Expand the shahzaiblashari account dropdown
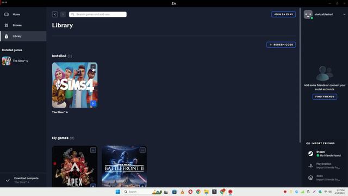This screenshot has width=348, height=196. (x=344, y=15)
